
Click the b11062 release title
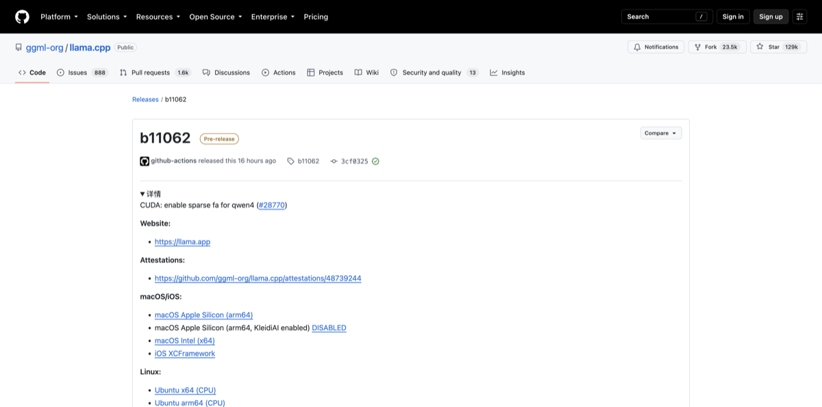(x=165, y=138)
